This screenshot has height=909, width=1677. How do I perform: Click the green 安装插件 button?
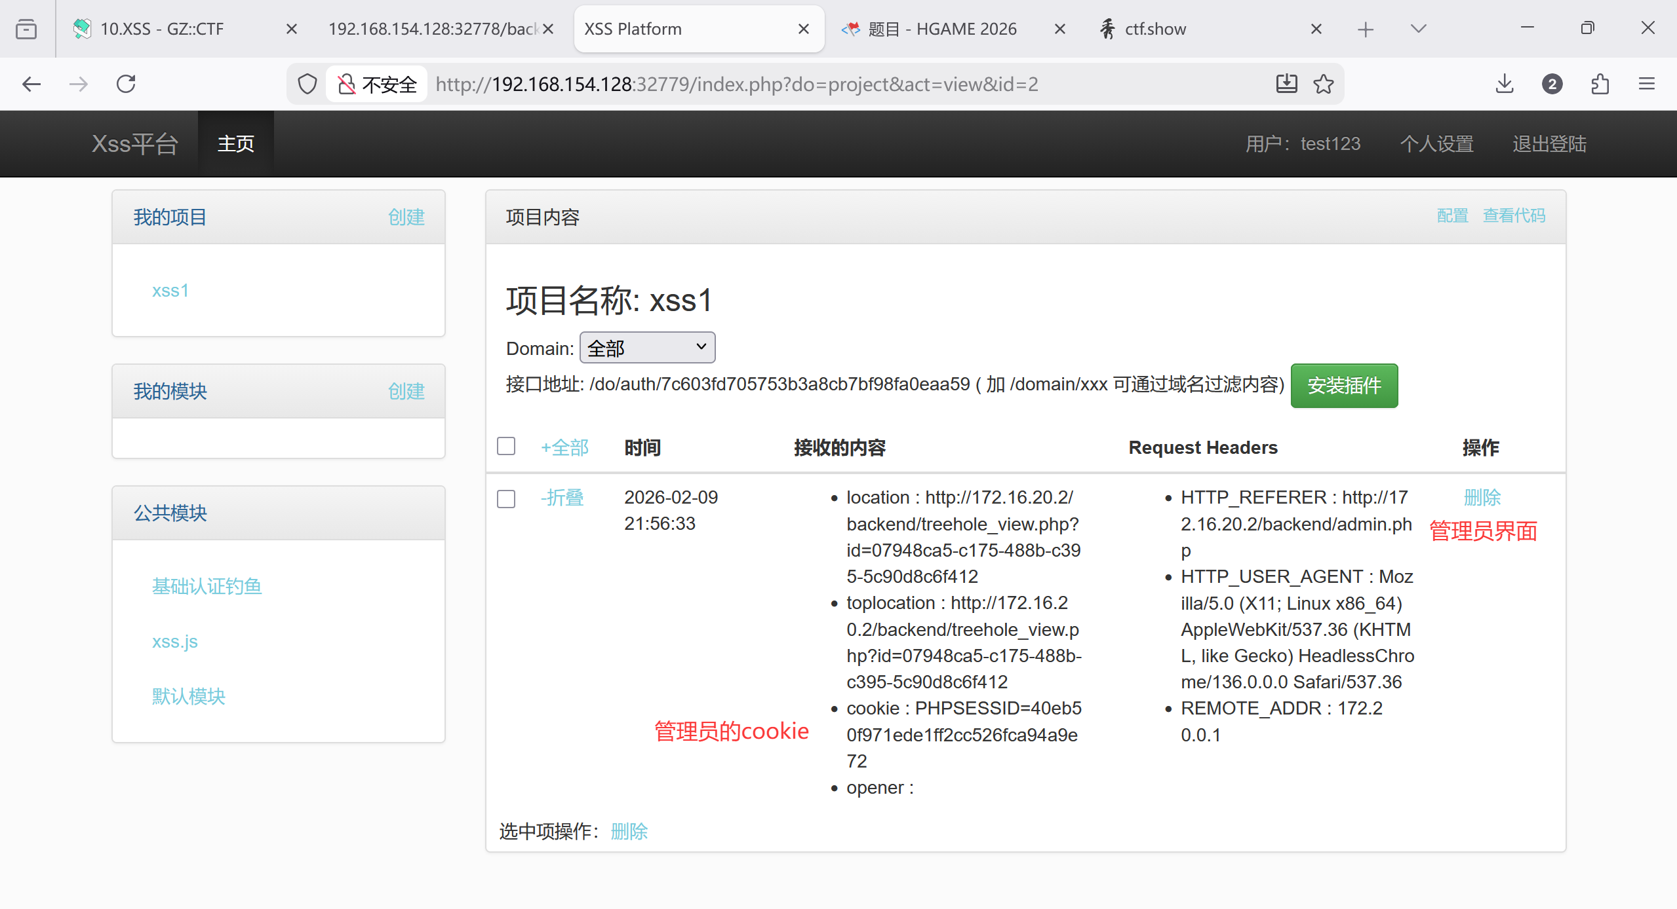click(x=1344, y=386)
